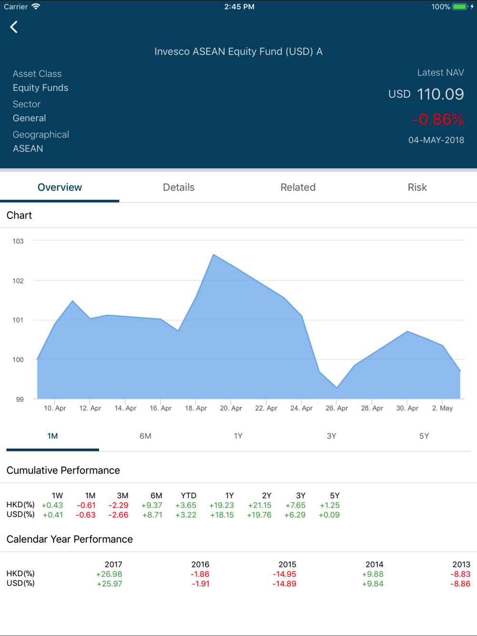Open the Related tab
The height and width of the screenshot is (636, 477).
click(x=298, y=187)
